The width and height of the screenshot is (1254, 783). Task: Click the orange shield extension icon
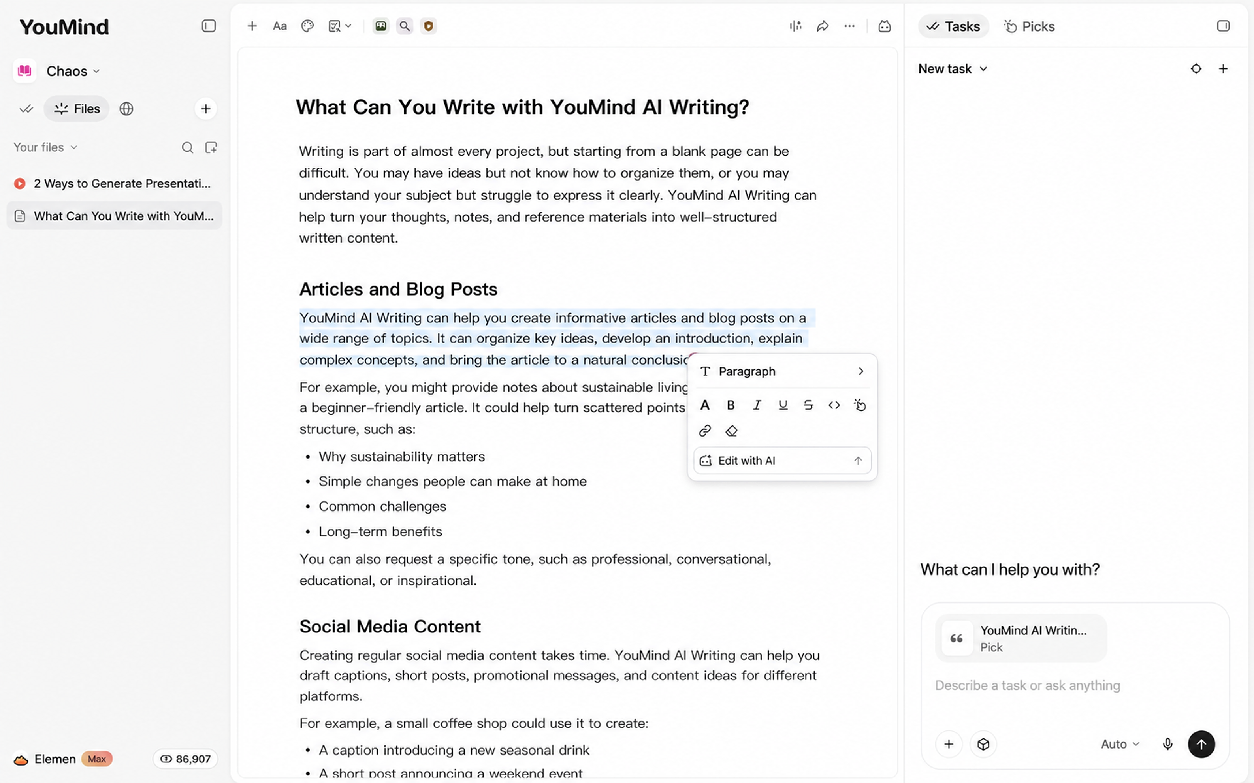[428, 26]
